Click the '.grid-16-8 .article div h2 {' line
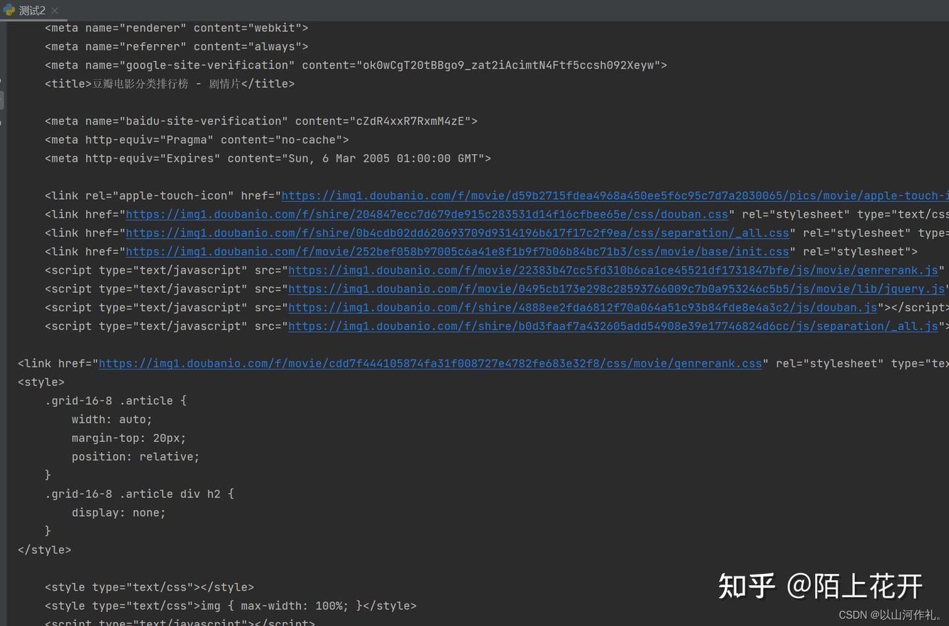The width and height of the screenshot is (949, 626). [139, 494]
